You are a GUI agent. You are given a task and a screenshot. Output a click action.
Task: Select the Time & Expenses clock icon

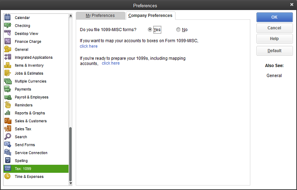pyautogui.click(x=7, y=176)
